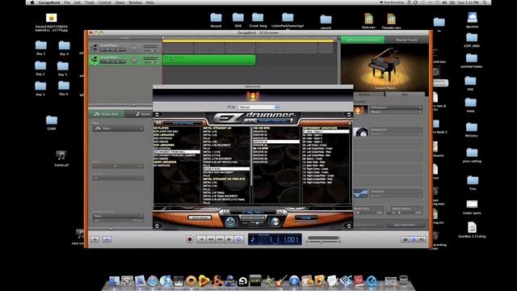Switch to Edit tab in Track Info
This screenshot has height=291, width=517.
(x=405, y=95)
